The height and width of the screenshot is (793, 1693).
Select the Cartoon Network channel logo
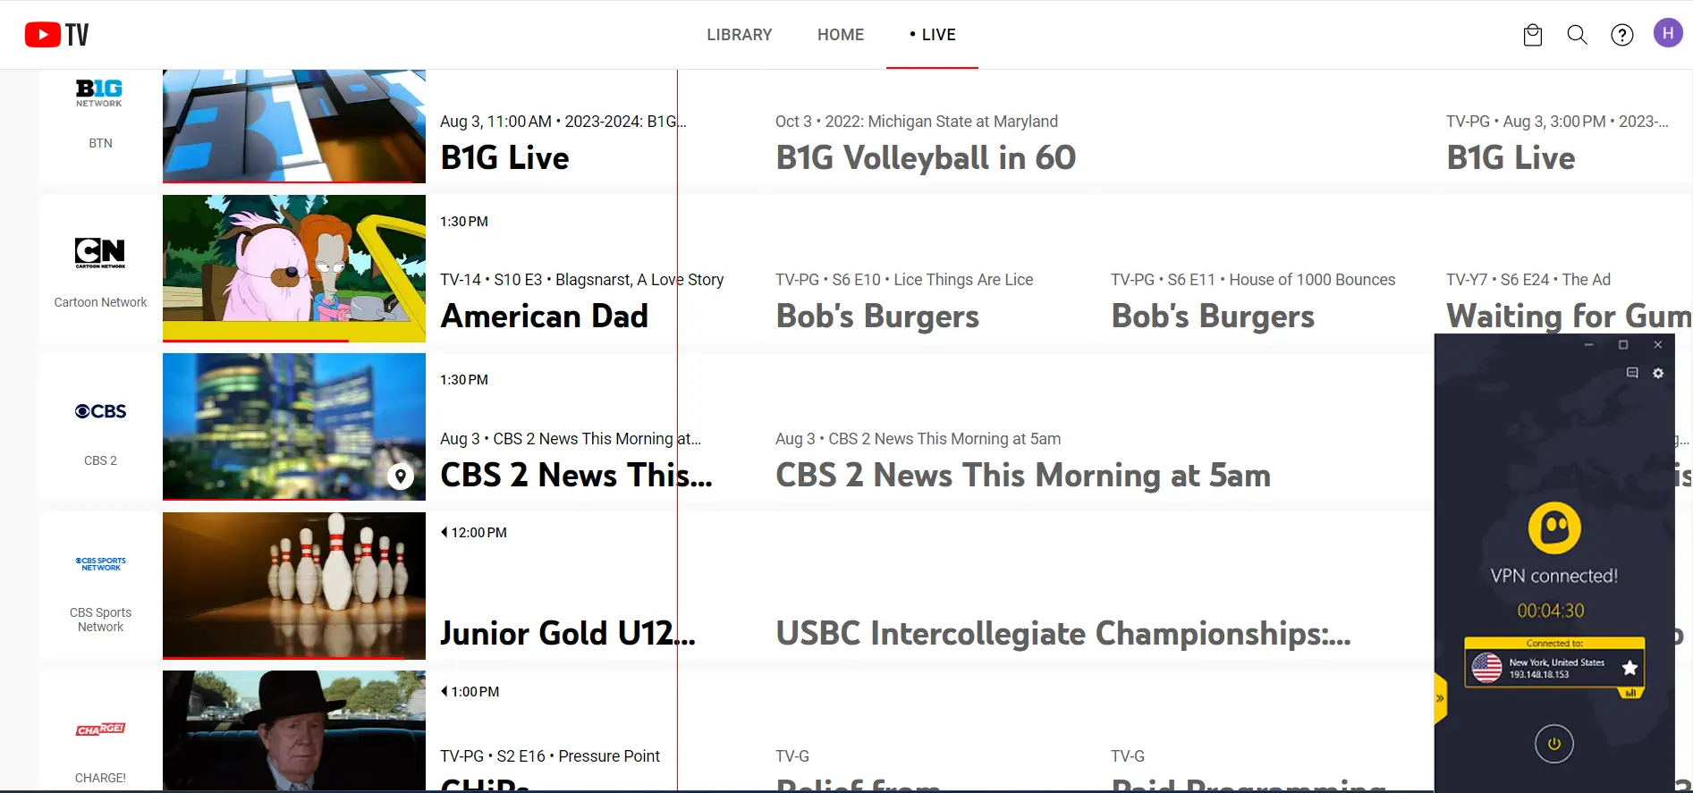(99, 253)
